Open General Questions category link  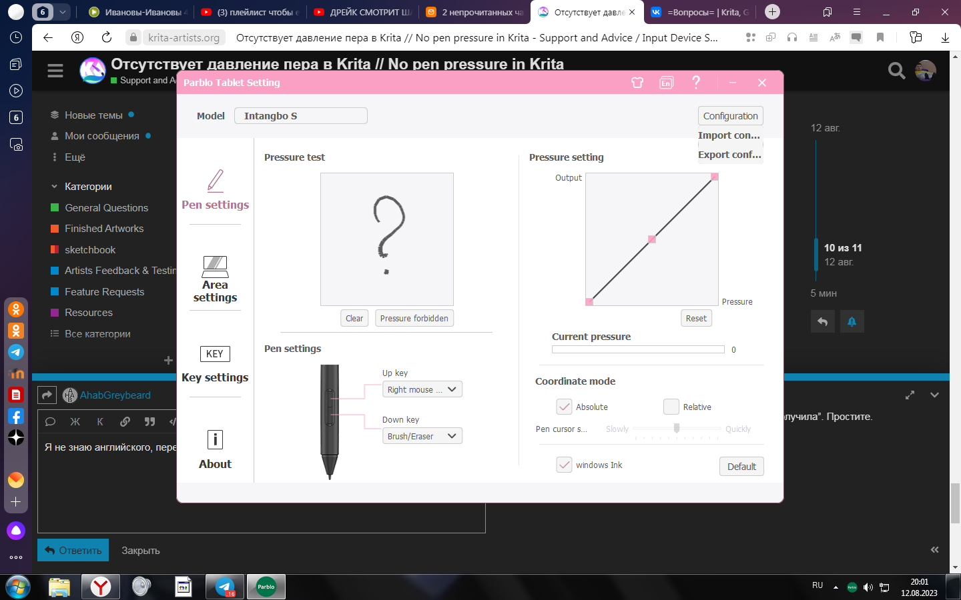106,207
